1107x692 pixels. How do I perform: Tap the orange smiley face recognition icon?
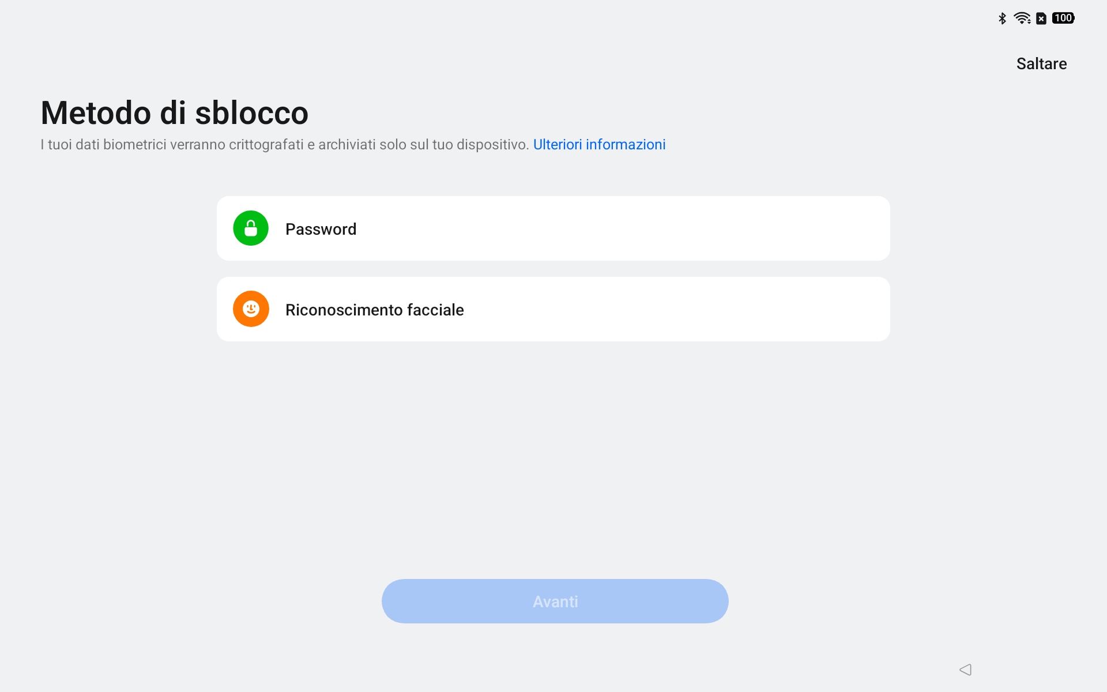pos(251,309)
